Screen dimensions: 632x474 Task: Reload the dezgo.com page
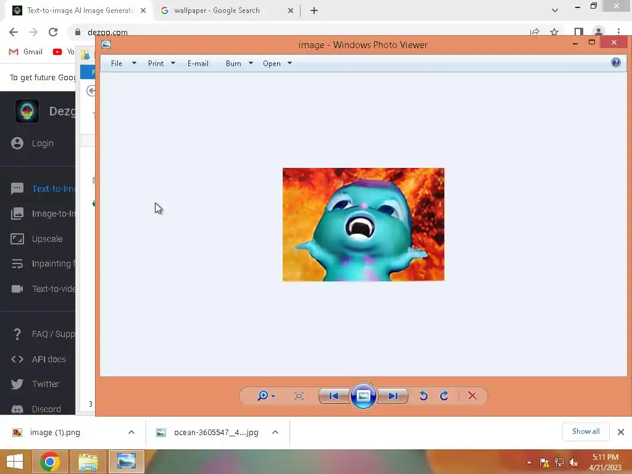tap(53, 32)
